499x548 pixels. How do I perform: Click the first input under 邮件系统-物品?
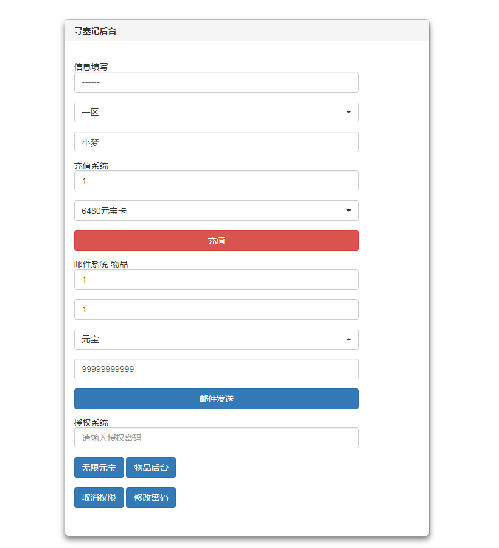coord(216,279)
